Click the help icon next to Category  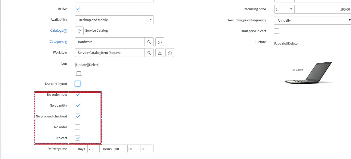point(65,42)
